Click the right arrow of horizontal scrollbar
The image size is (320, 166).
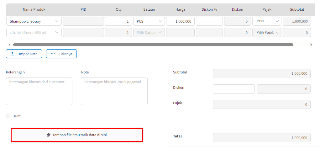coord(311,45)
